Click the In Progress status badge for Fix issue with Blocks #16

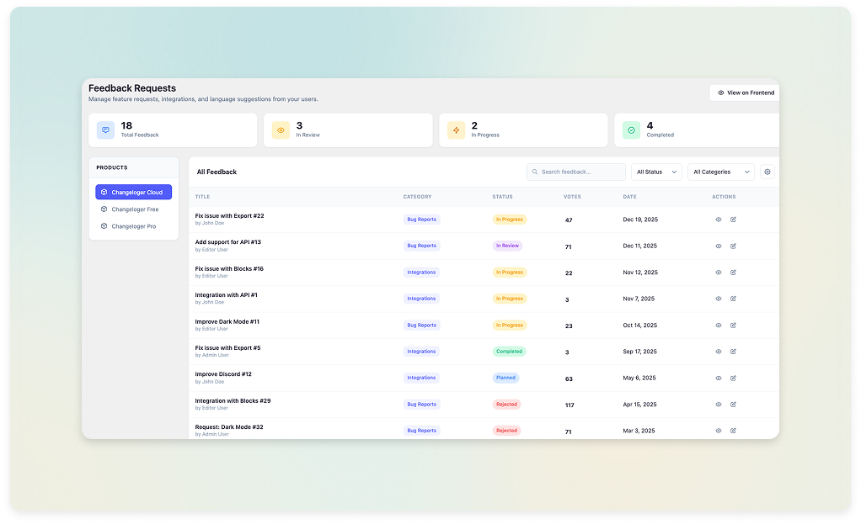pos(508,272)
